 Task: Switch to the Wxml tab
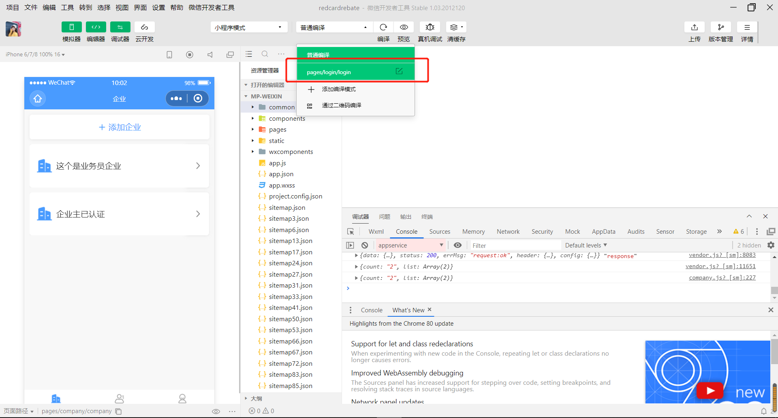(376, 232)
